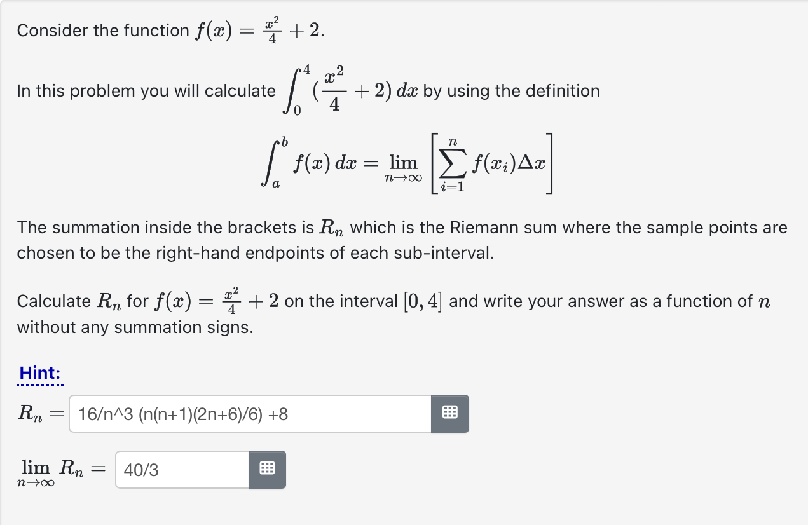Click the keyboard grid icon next to 16/n^3 entry

pos(450,412)
